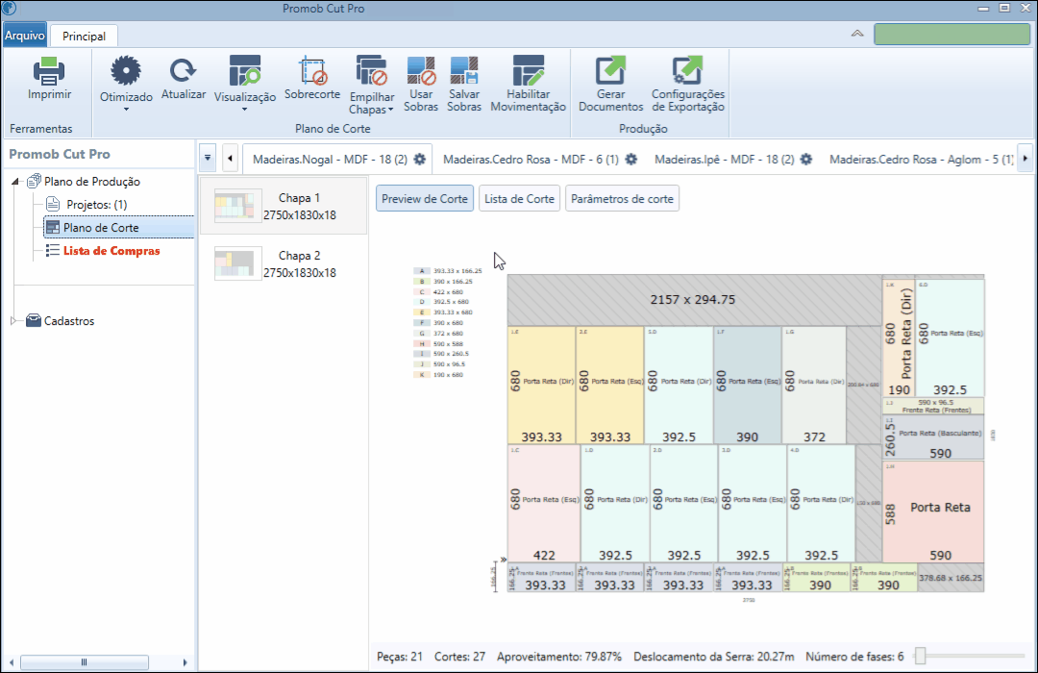Image resolution: width=1038 pixels, height=673 pixels.
Task: Click Deslocamento da Serra: 20.27m text
Action: (x=713, y=657)
